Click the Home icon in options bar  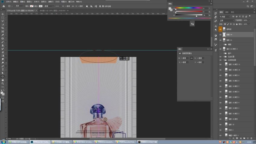point(4,6)
